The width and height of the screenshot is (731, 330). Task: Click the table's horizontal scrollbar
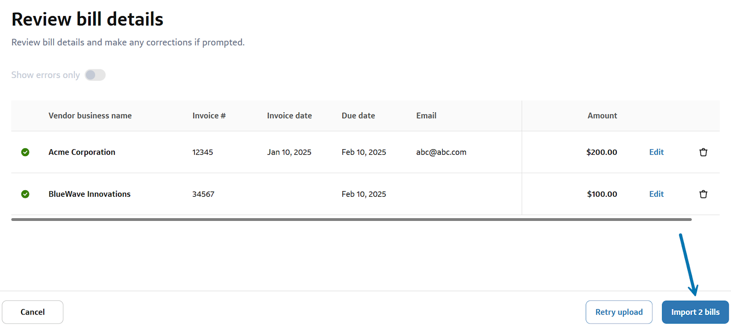[x=351, y=220]
